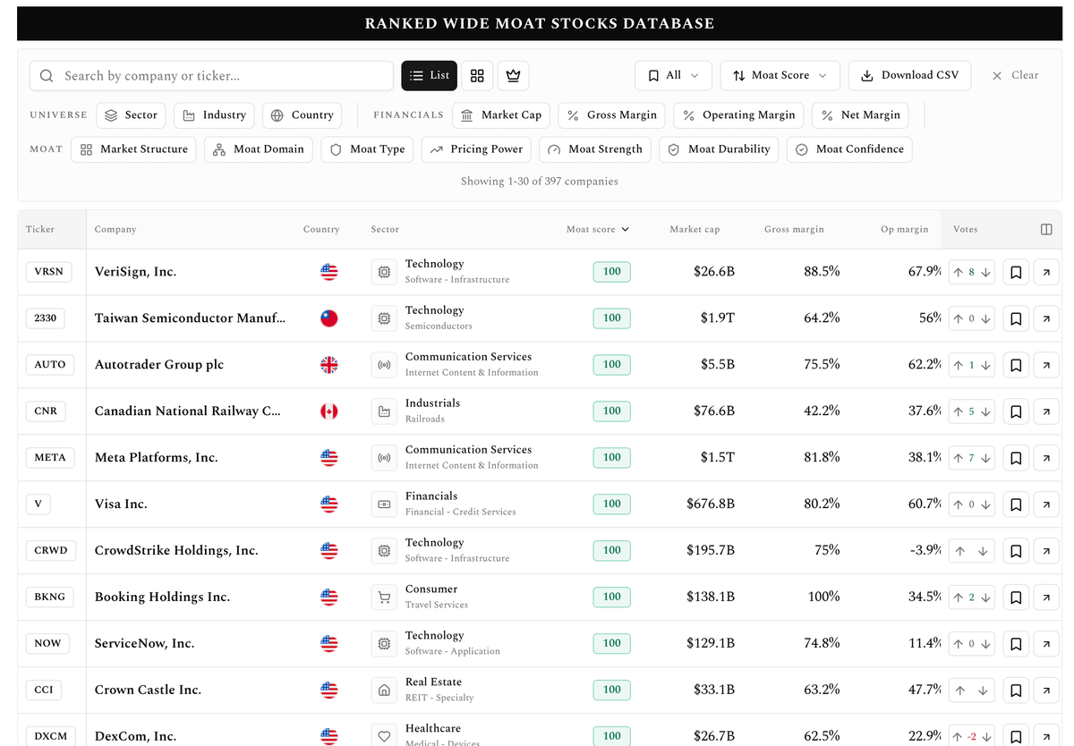Open the Moat Domain filter
The width and height of the screenshot is (1074, 746).
pyautogui.click(x=259, y=149)
